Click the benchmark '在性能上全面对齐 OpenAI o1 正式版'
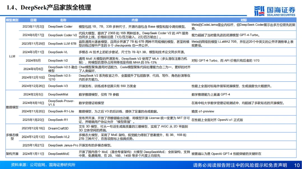302x169 pixels. click(217, 120)
